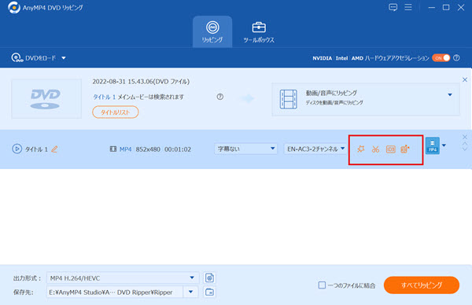
Task: Play タイトル 1 preview
Action: (17, 149)
